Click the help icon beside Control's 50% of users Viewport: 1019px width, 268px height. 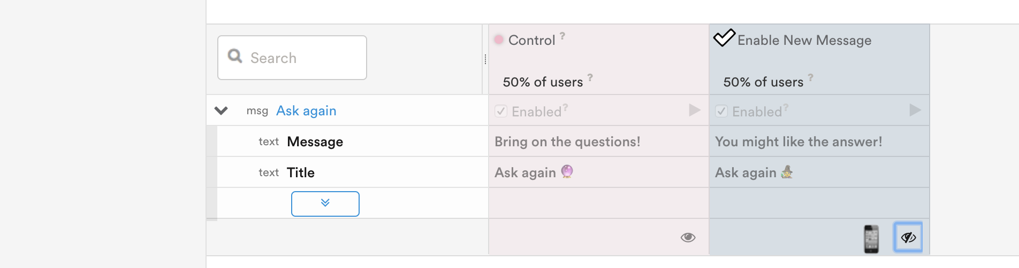[590, 77]
